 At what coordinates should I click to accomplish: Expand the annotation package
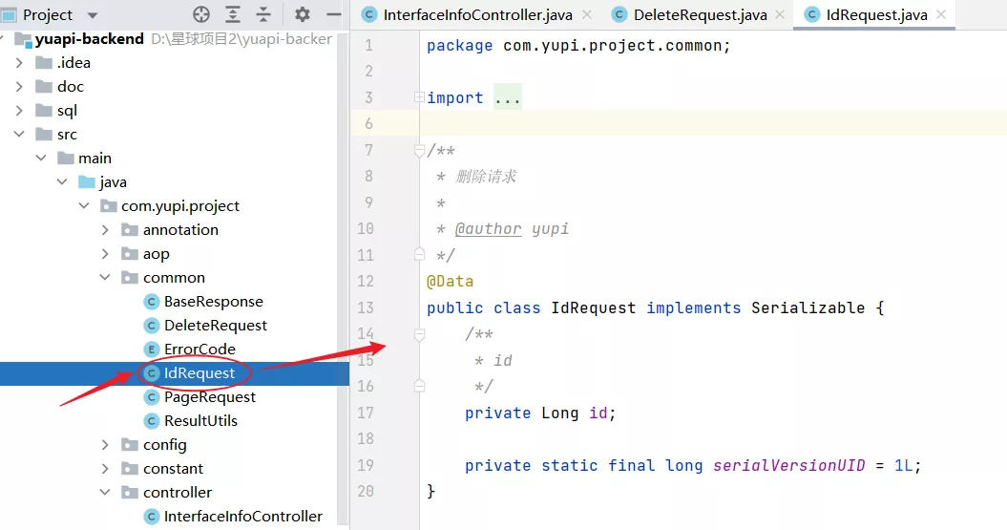point(105,229)
